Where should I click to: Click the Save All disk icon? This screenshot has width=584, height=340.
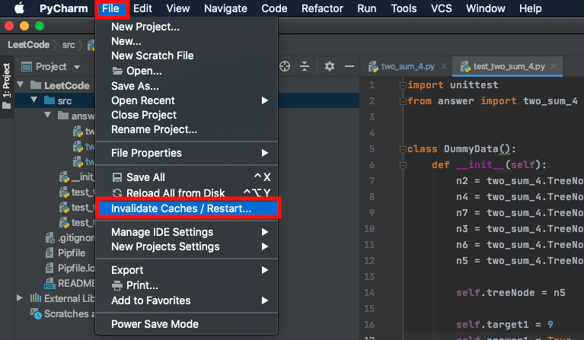[117, 177]
